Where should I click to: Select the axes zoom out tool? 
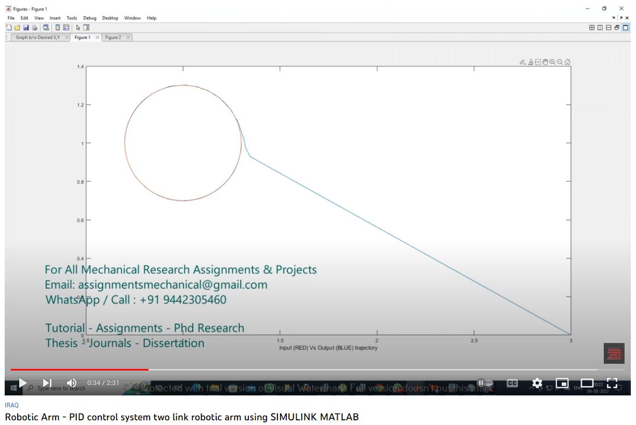pos(560,62)
